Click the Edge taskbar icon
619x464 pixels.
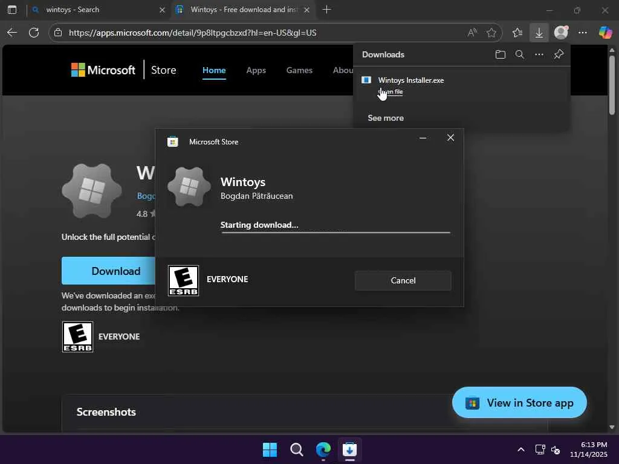pyautogui.click(x=323, y=449)
